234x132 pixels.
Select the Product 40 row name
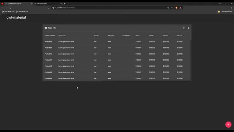click(x=48, y=54)
